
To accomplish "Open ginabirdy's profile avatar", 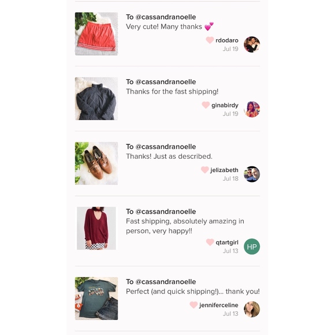I will point(252,109).
